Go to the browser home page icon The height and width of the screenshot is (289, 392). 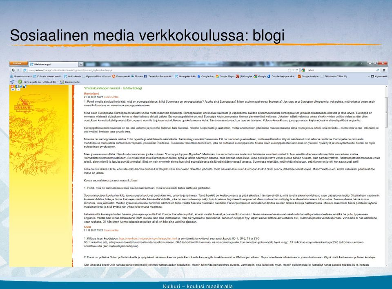(x=384, y=70)
